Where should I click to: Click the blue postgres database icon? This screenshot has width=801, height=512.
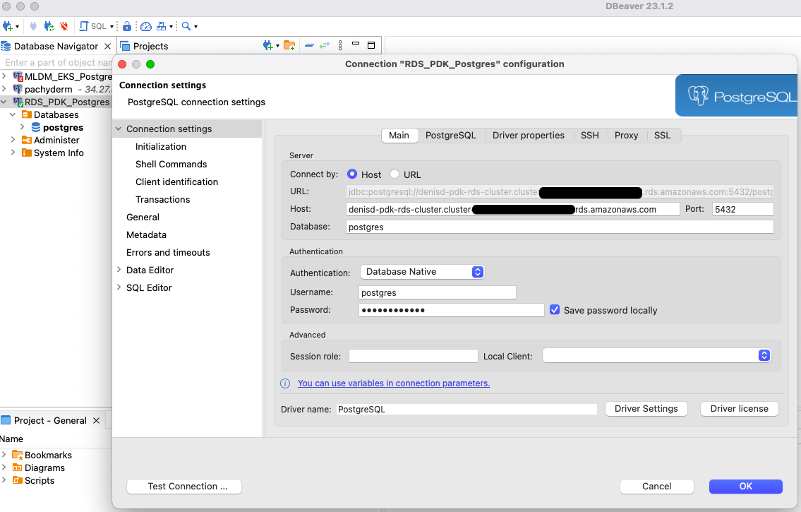tap(36, 127)
